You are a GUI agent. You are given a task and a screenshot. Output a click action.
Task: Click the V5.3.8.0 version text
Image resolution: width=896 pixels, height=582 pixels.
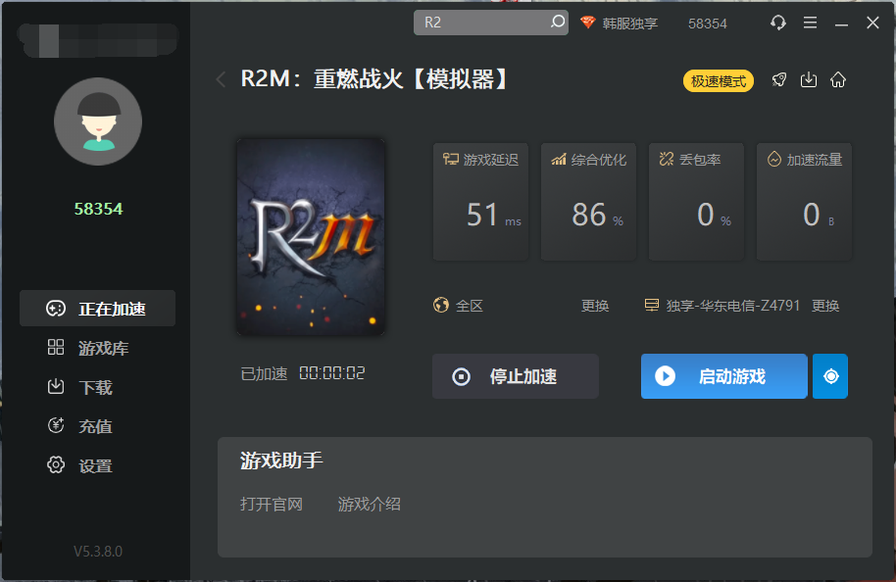[98, 552]
